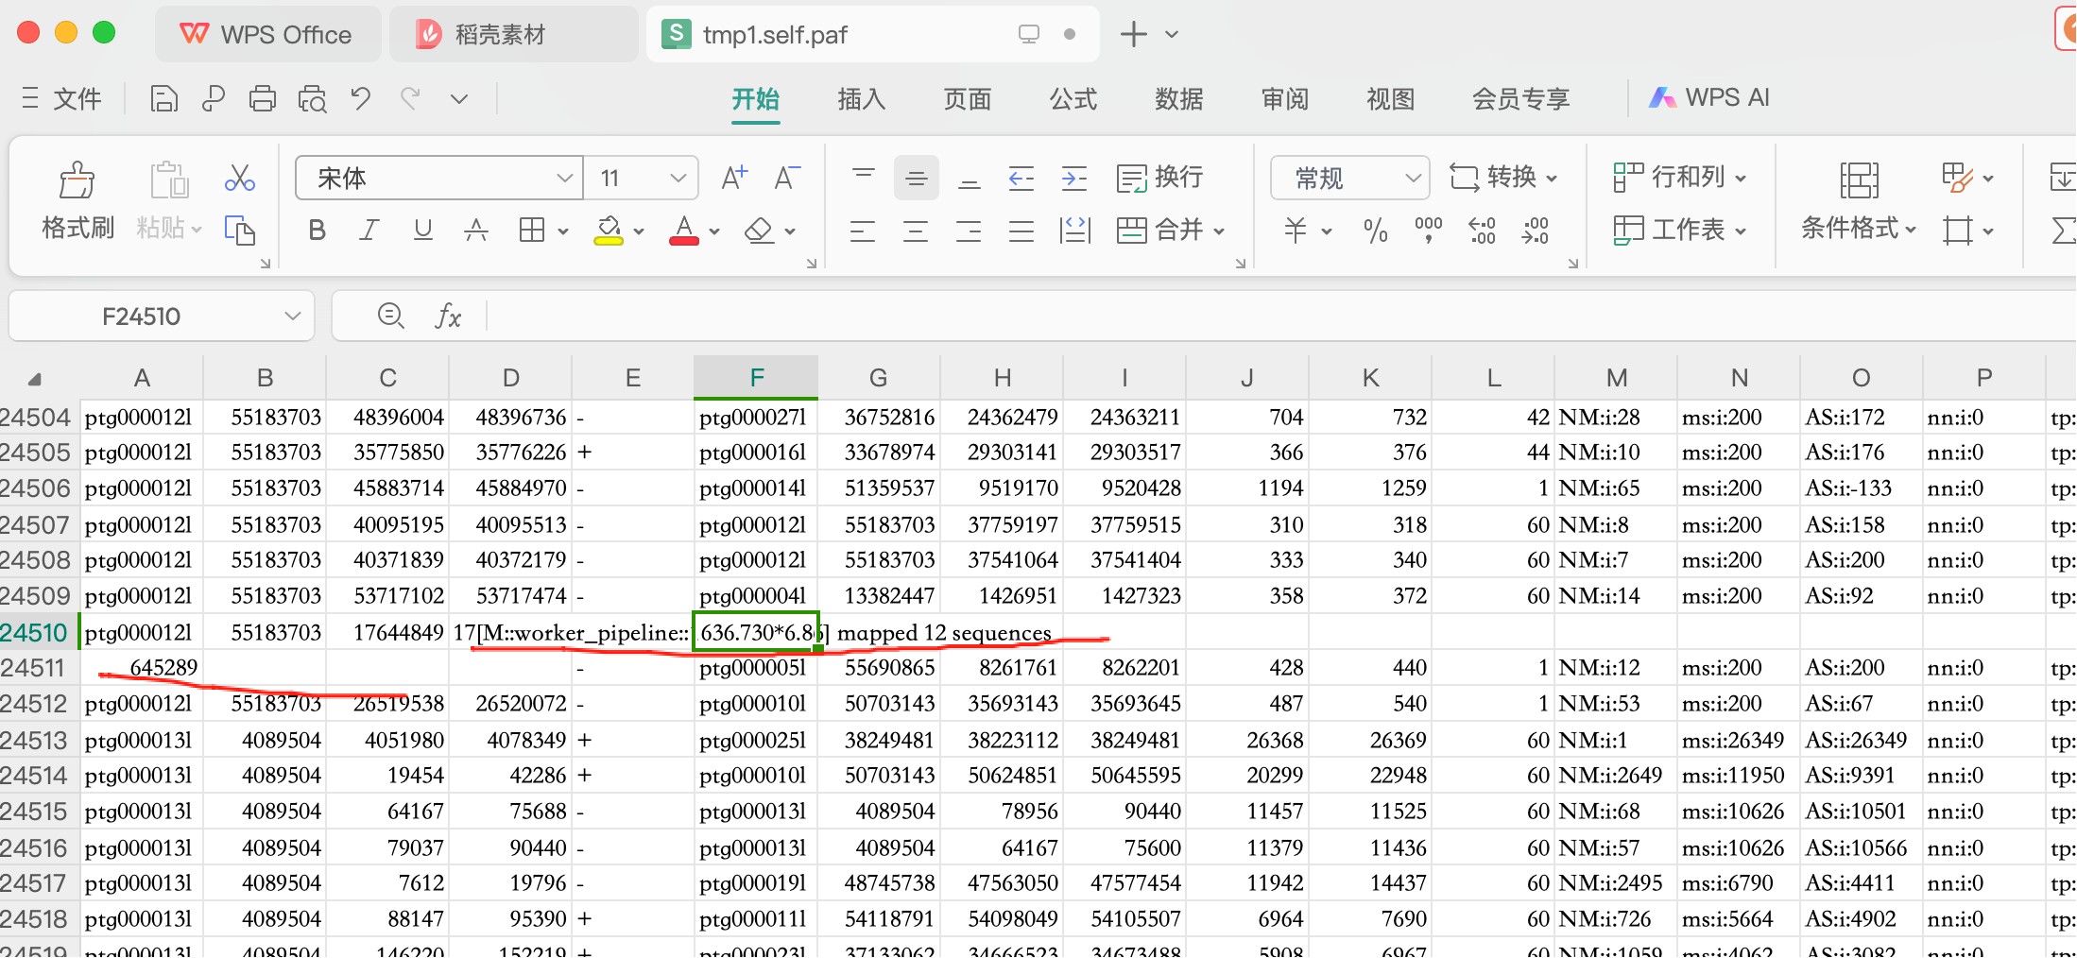Screen dimensions: 2077x958
Task: Switch to the View (视图) tab
Action: pos(1390,98)
